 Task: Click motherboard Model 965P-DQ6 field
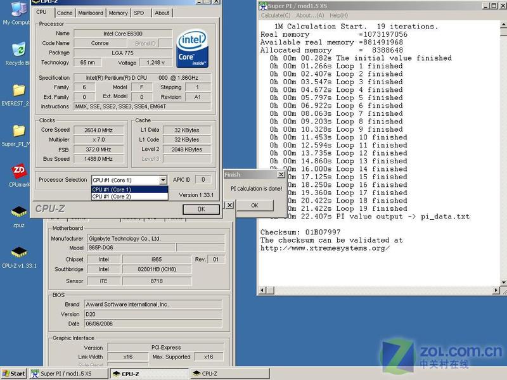pos(131,248)
